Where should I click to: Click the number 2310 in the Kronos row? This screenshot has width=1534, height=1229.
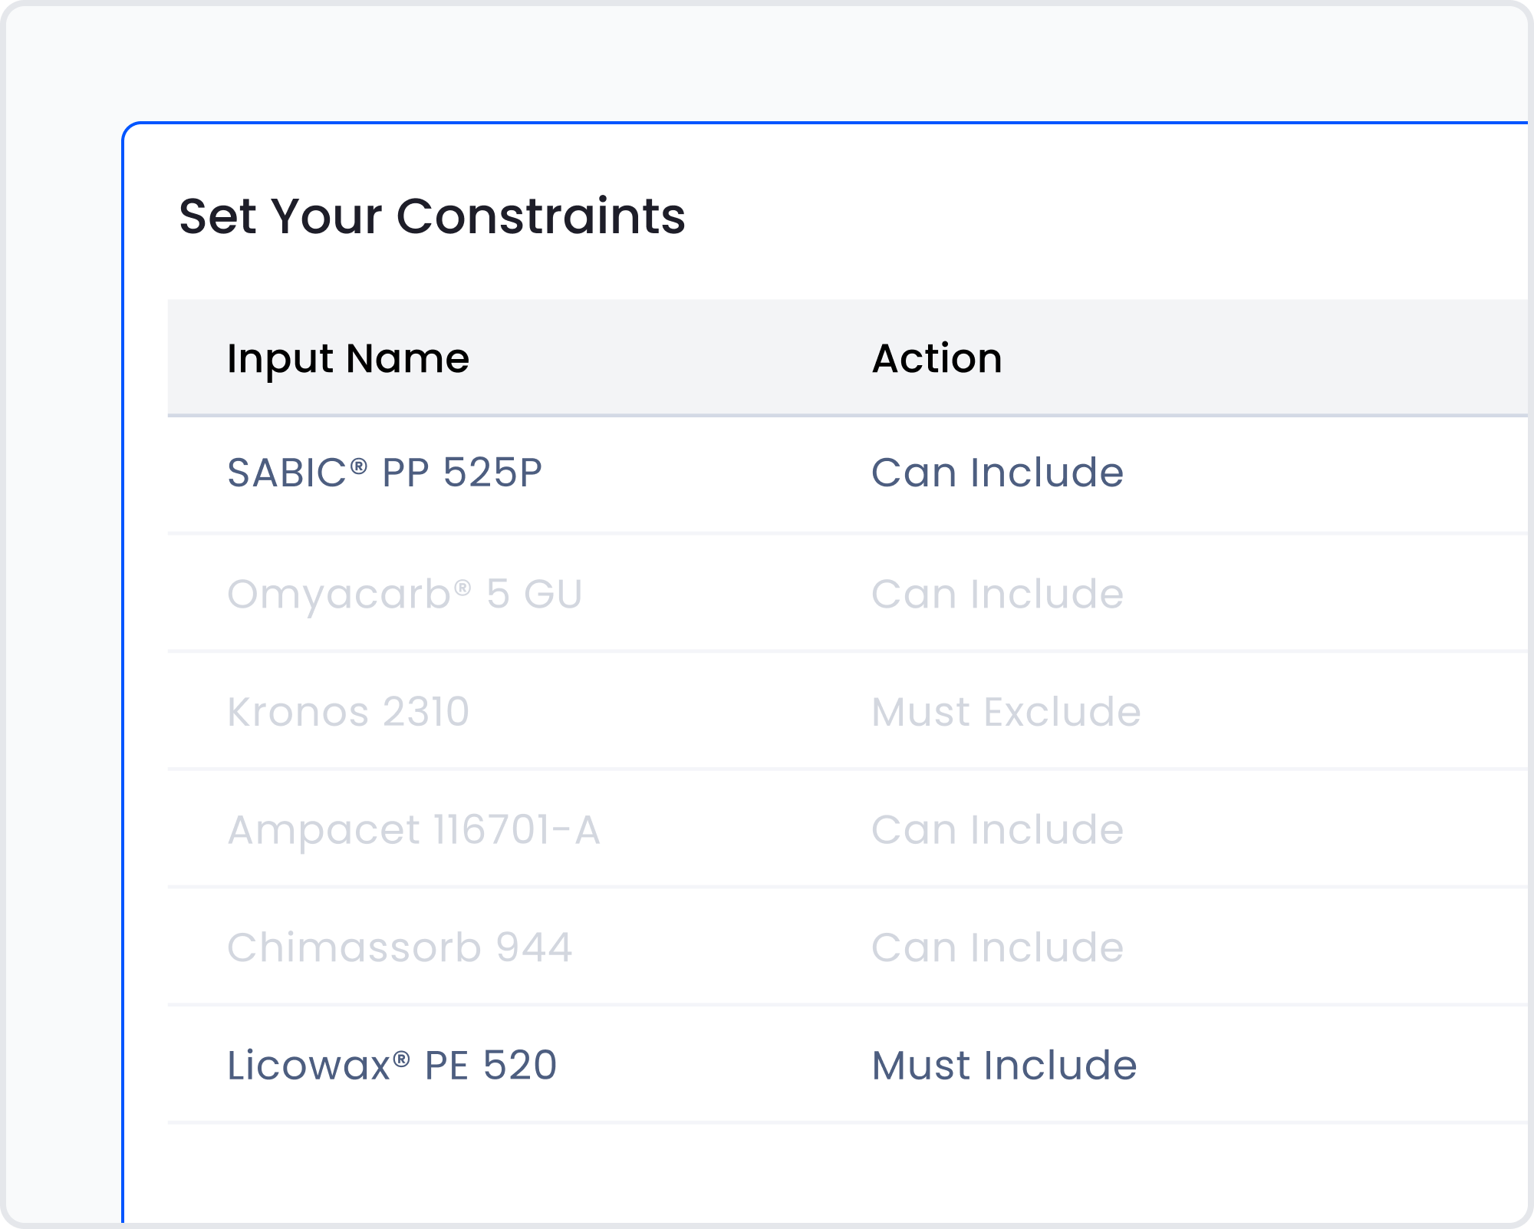(x=426, y=712)
